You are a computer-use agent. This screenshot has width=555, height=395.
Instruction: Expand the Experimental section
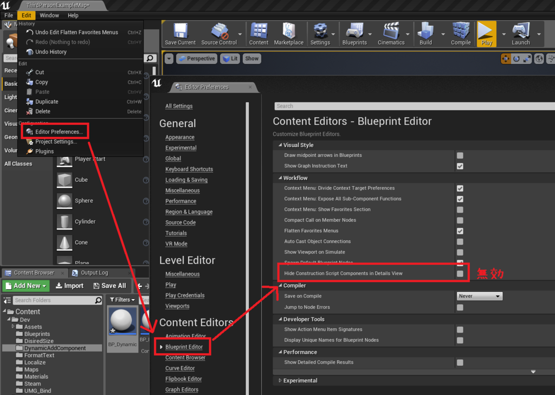(x=280, y=380)
